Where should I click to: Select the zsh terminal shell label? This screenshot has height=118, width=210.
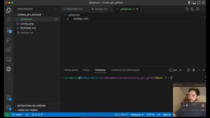173,70
